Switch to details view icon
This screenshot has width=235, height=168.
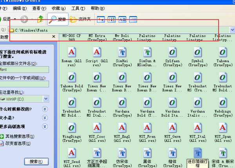(133, 19)
